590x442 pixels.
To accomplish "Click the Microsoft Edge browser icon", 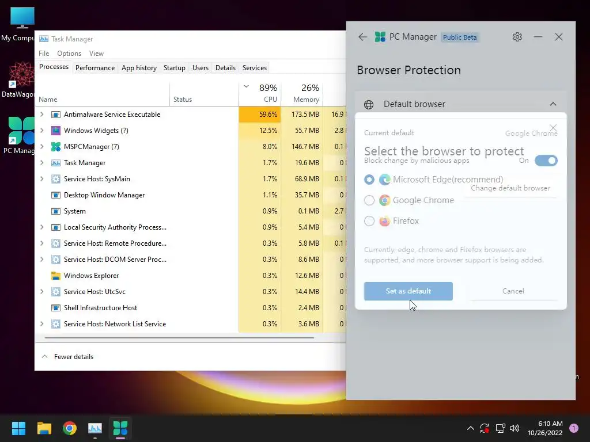I will 384,180.
